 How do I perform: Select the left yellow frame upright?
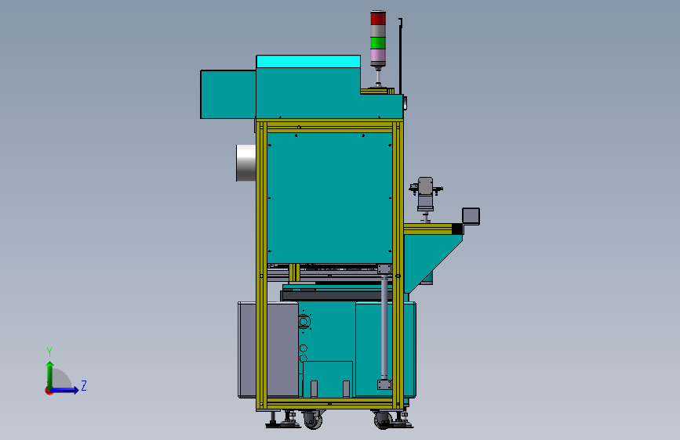click(x=261, y=265)
